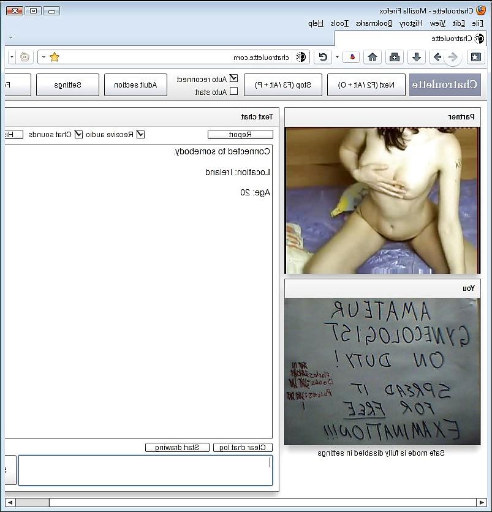
Task: Bookmark this page with the yellow star
Action: tap(55, 57)
